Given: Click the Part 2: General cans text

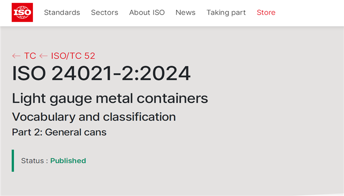Looking at the screenshot, I should (x=59, y=132).
